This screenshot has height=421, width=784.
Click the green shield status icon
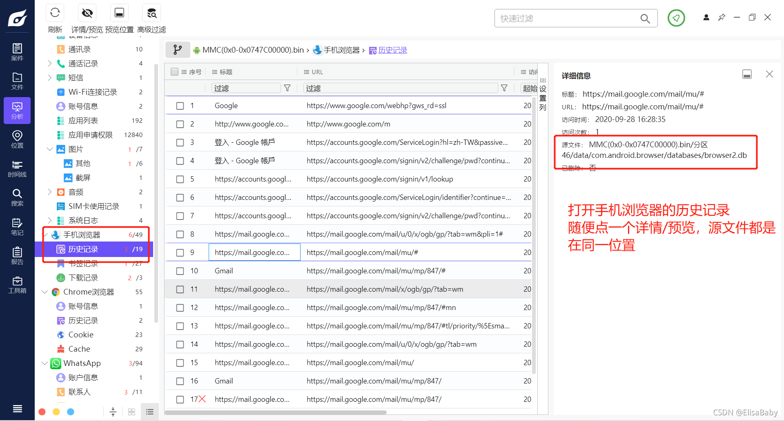[x=676, y=18]
